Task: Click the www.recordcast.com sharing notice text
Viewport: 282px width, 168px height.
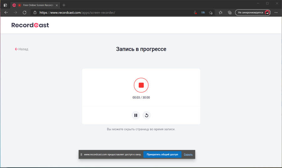Action: tap(112, 155)
